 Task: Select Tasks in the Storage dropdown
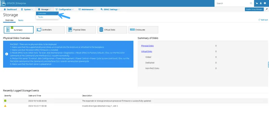coord(41,17)
